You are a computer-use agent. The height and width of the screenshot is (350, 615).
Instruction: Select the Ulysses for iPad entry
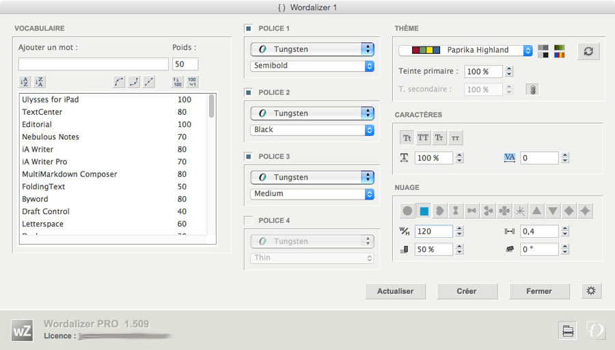pyautogui.click(x=113, y=100)
